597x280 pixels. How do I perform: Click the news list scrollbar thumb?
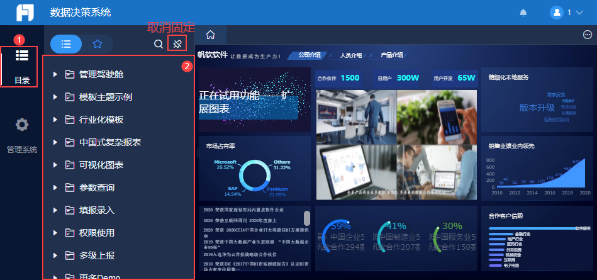click(x=307, y=218)
